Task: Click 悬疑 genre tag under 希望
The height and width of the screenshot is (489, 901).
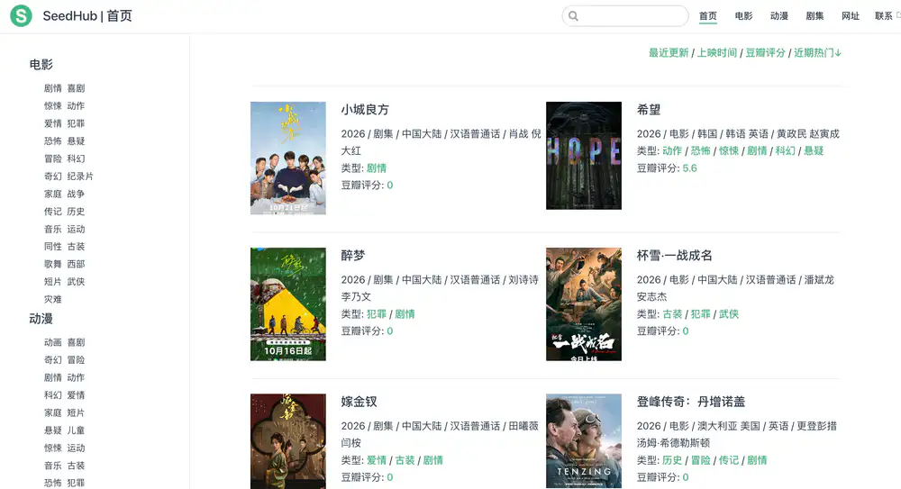Action: tap(814, 150)
